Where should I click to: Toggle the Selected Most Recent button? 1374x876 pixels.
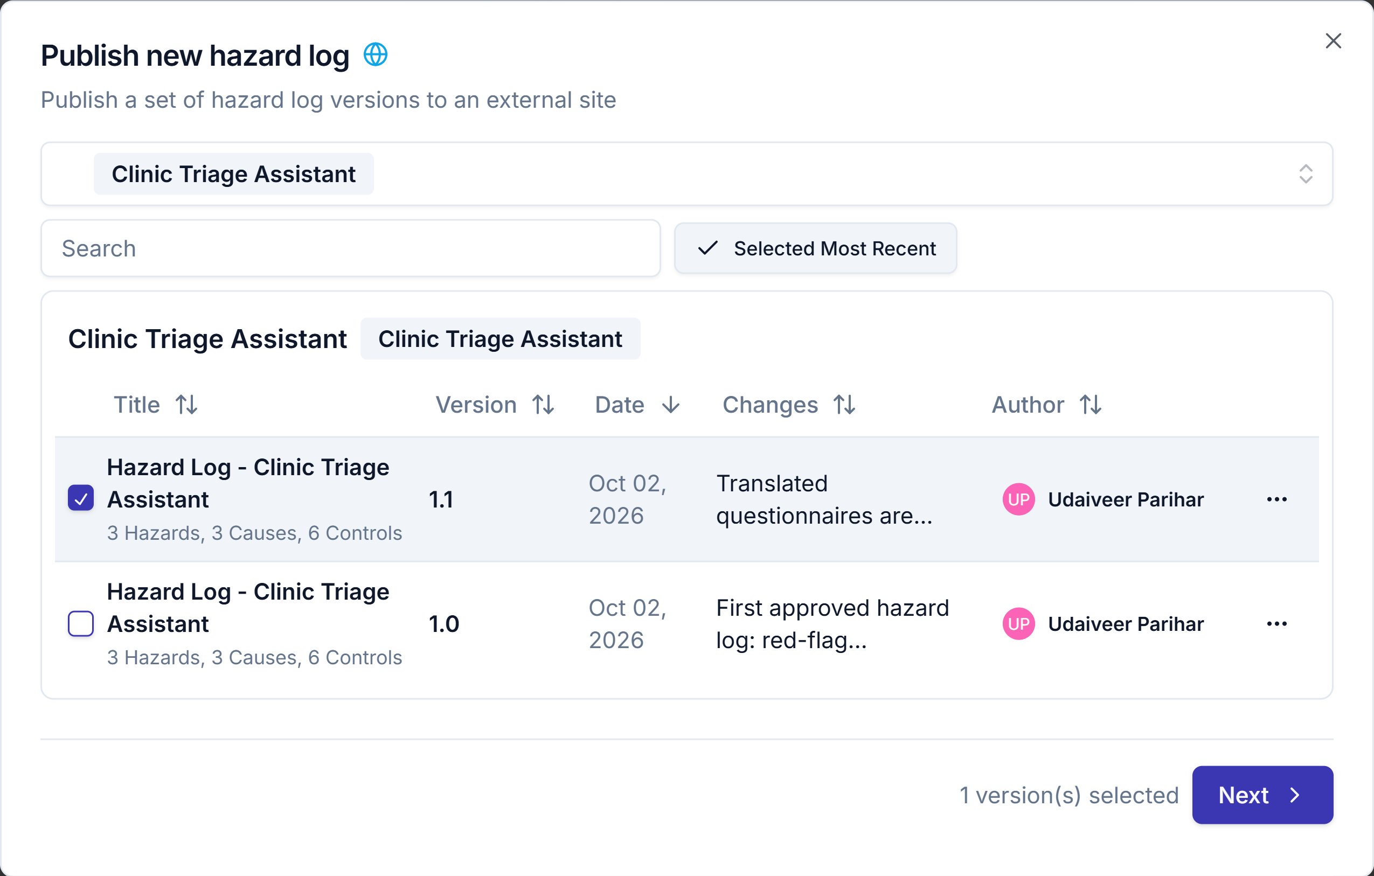coord(815,248)
